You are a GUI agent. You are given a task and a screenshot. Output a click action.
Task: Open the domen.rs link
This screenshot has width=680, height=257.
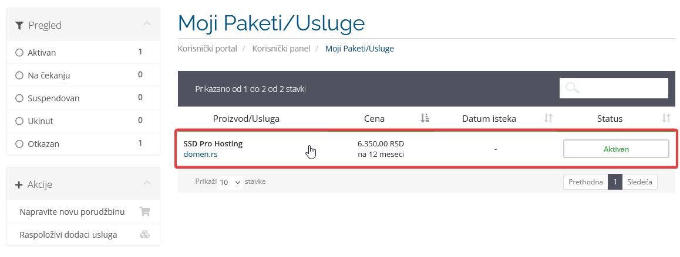(200, 154)
